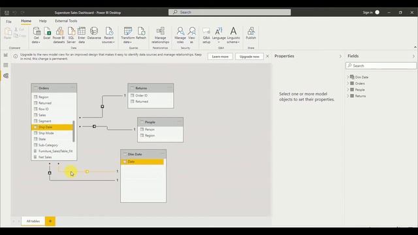The height and width of the screenshot is (235, 418).
Task: Click the title bar Search box
Action: click(229, 12)
